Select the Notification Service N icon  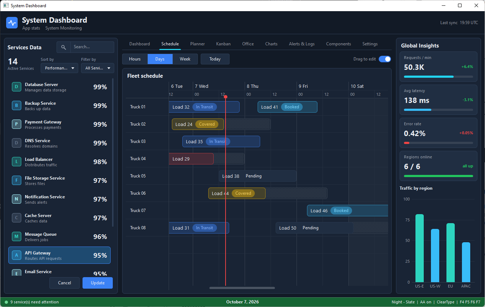pos(17,199)
